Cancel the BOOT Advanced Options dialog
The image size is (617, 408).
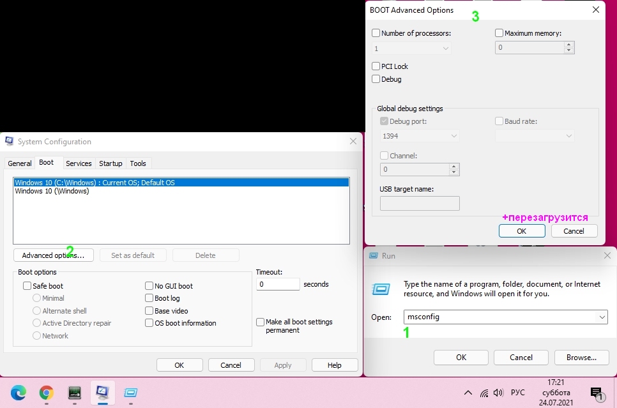pyautogui.click(x=574, y=231)
